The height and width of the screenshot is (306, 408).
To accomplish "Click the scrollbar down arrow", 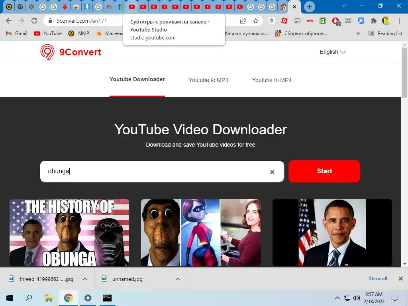I will (404, 264).
